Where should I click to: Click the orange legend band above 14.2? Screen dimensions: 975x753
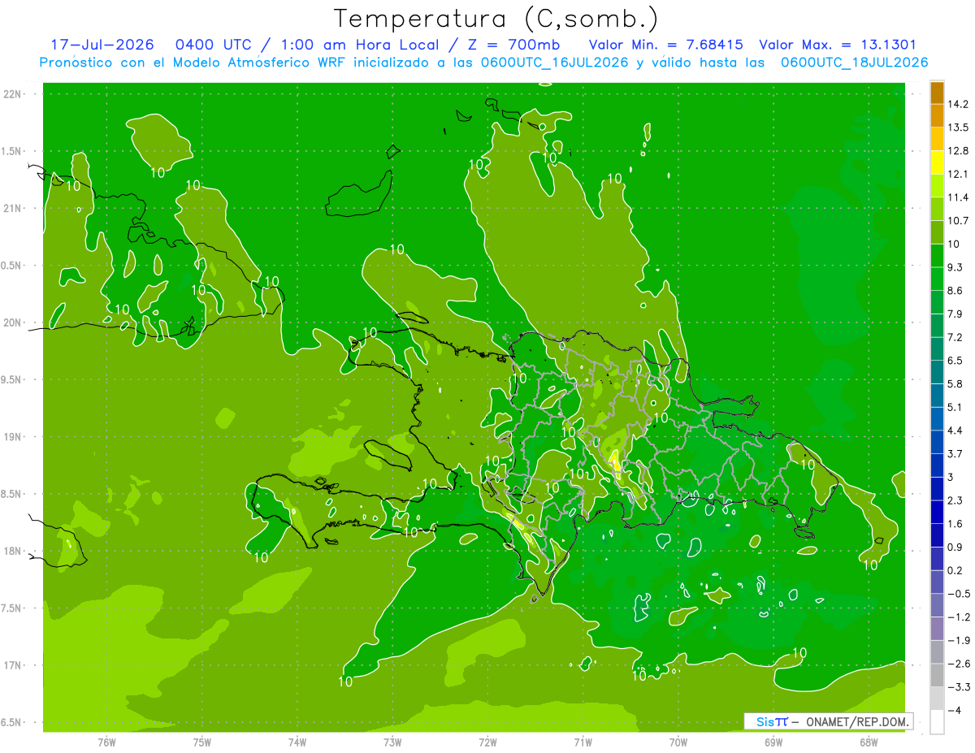click(937, 93)
